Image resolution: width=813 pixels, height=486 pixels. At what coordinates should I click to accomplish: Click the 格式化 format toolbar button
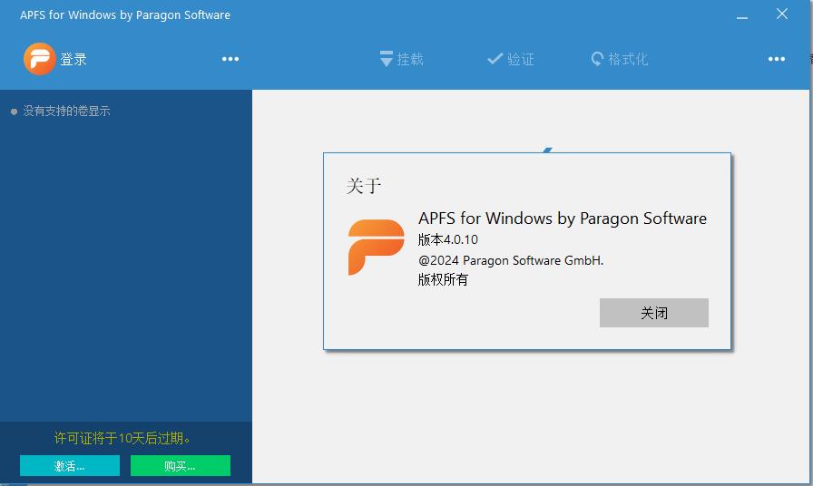(x=620, y=59)
